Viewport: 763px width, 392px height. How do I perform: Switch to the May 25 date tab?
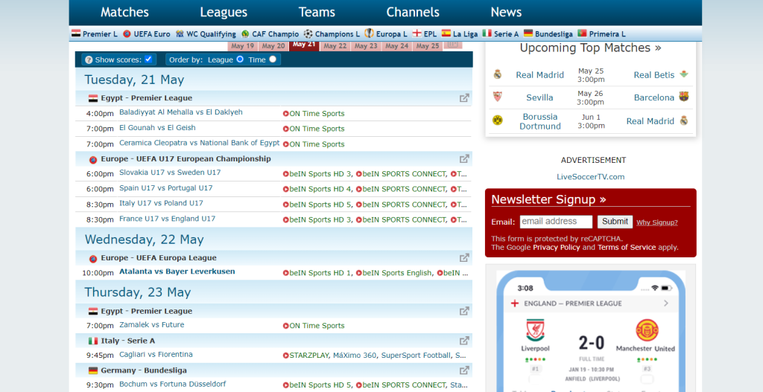click(x=428, y=46)
